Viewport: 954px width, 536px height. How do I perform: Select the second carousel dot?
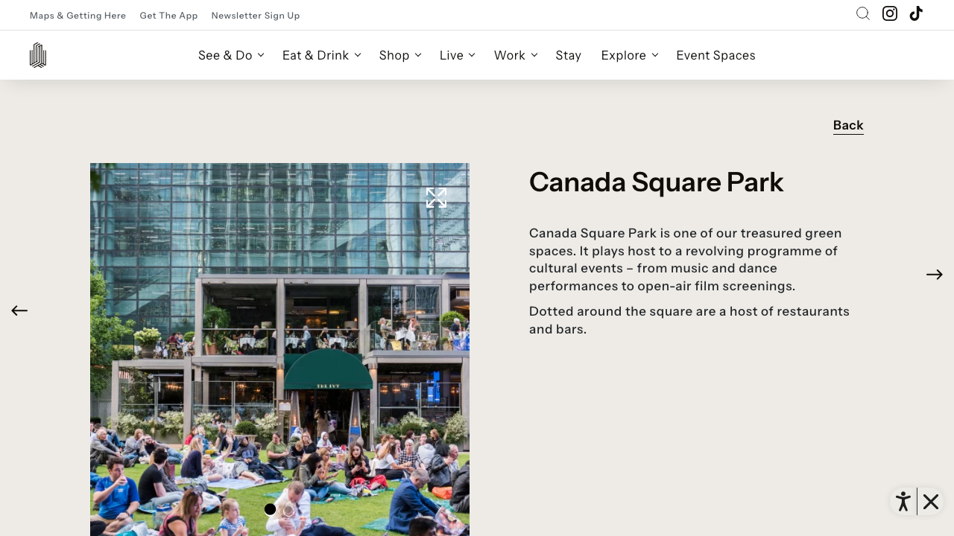[x=288, y=509]
